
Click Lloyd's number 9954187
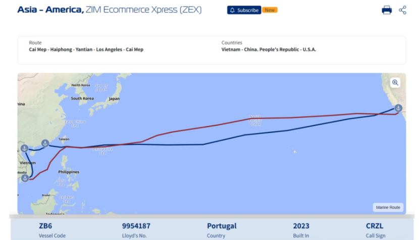tap(136, 226)
